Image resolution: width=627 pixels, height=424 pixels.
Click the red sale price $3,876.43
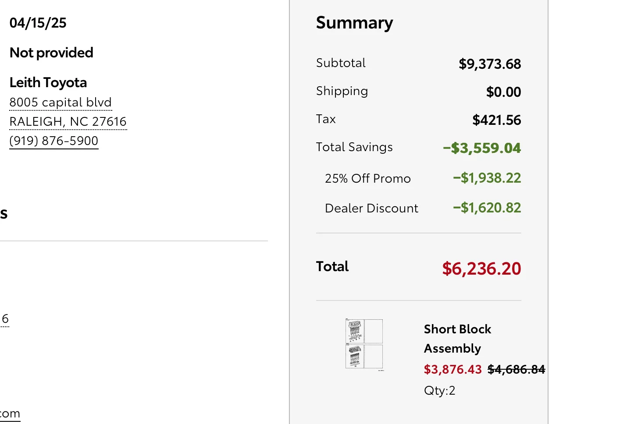452,370
